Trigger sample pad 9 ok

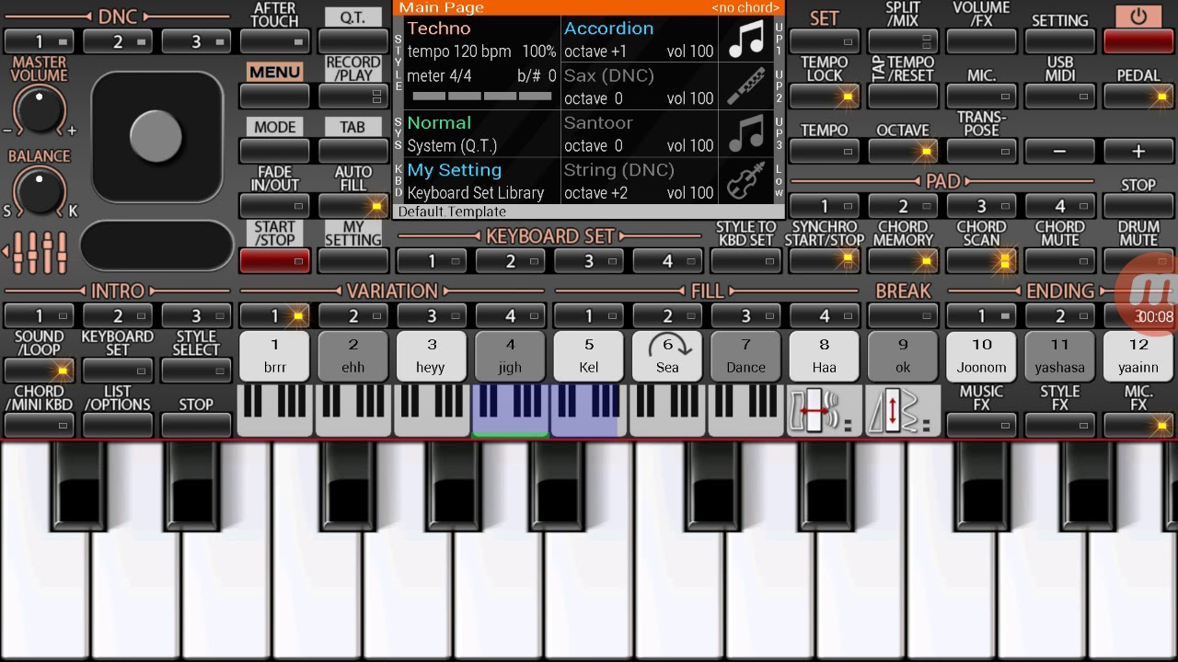(903, 356)
